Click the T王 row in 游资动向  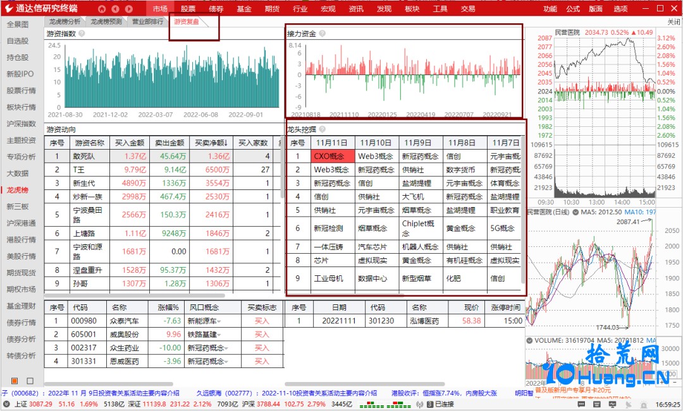163,170
